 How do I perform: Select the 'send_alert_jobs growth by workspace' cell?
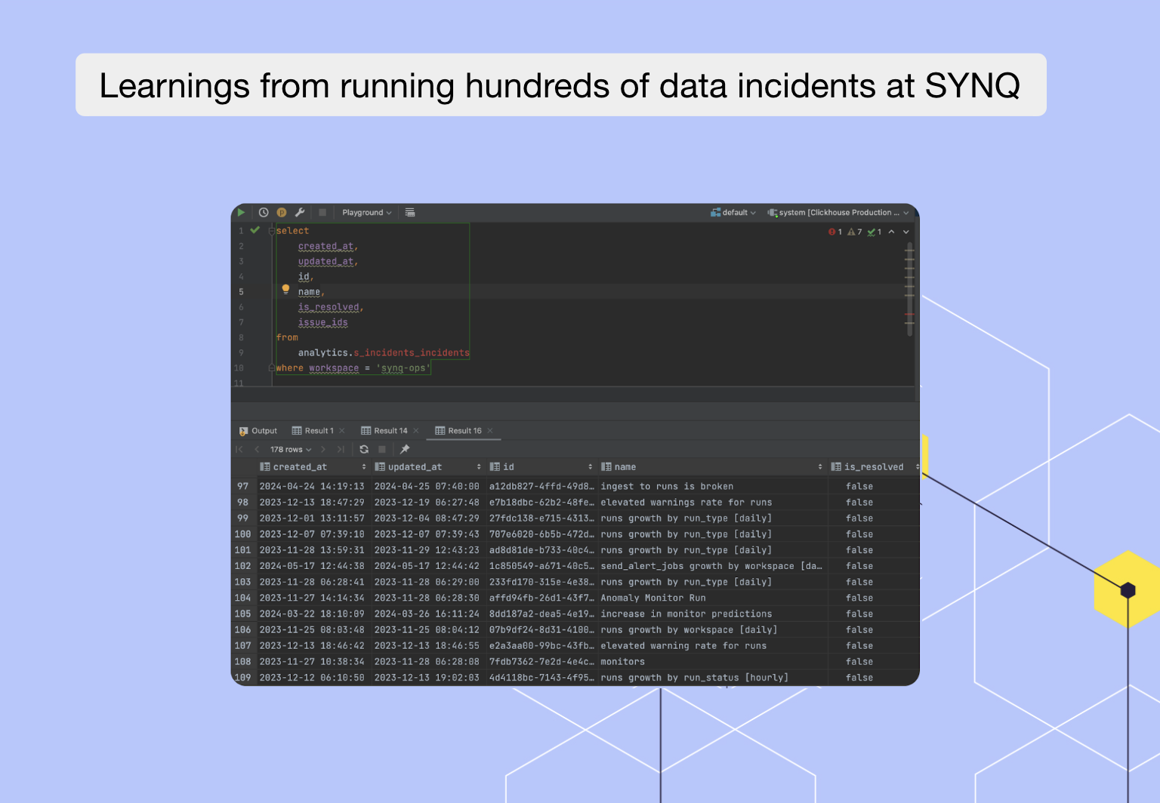tap(711, 566)
